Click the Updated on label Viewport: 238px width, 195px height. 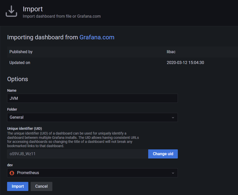(20, 62)
